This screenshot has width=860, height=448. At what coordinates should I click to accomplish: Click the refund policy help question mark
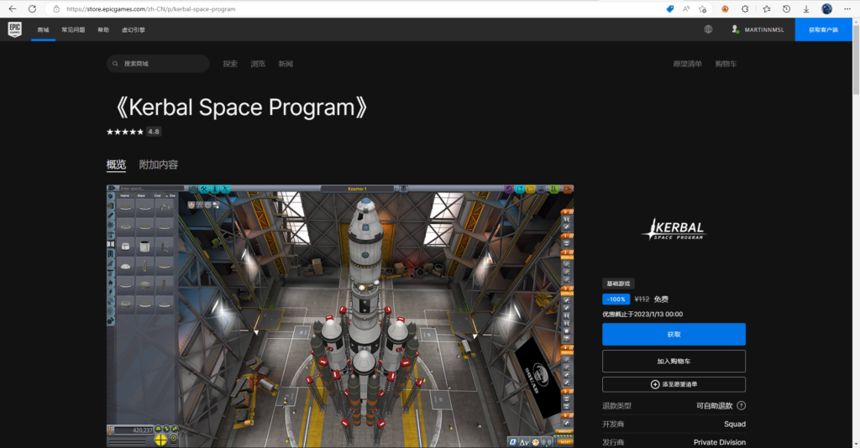click(x=741, y=406)
